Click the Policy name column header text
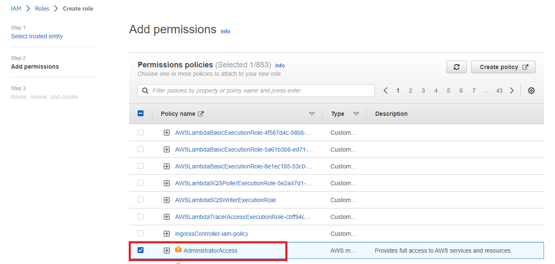 point(178,114)
